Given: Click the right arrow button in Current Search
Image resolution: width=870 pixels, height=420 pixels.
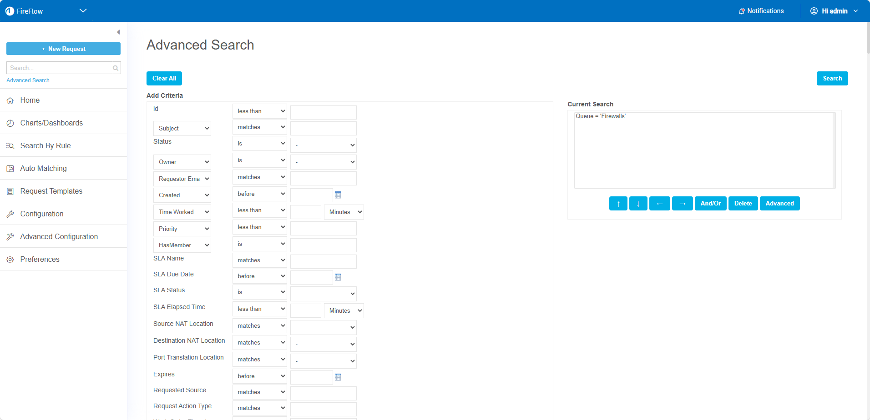Looking at the screenshot, I should (682, 204).
